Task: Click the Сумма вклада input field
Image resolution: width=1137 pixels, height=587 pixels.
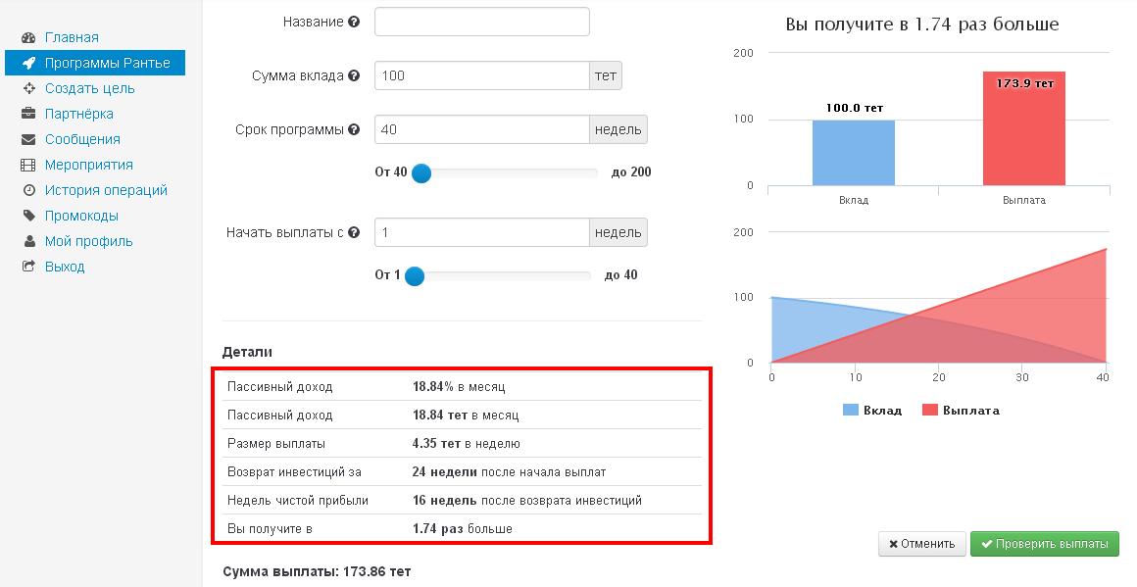Action: pos(481,75)
